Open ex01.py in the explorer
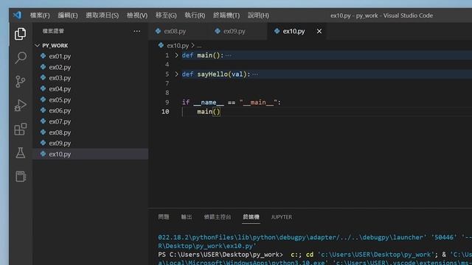 (x=90, y=56)
